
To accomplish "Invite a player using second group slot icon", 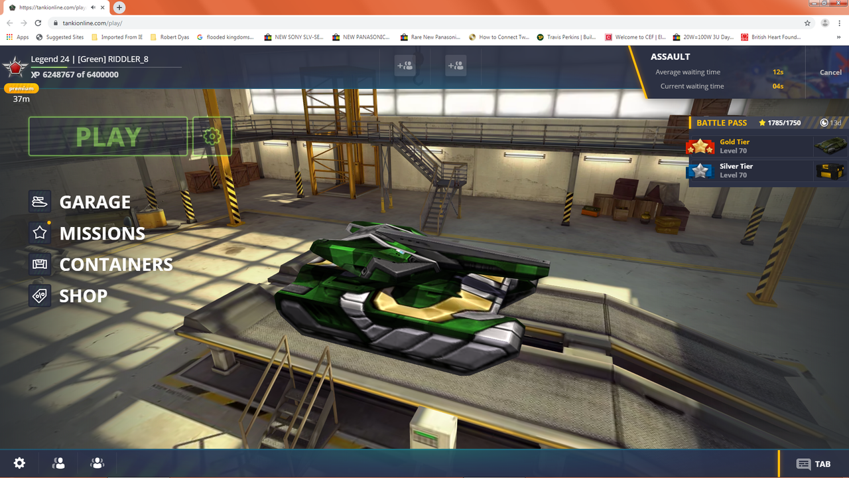I will 456,66.
